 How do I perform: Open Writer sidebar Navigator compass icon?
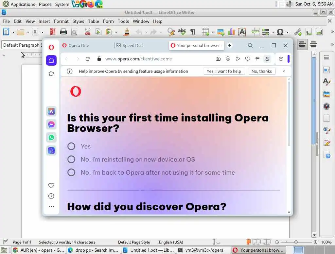click(326, 106)
